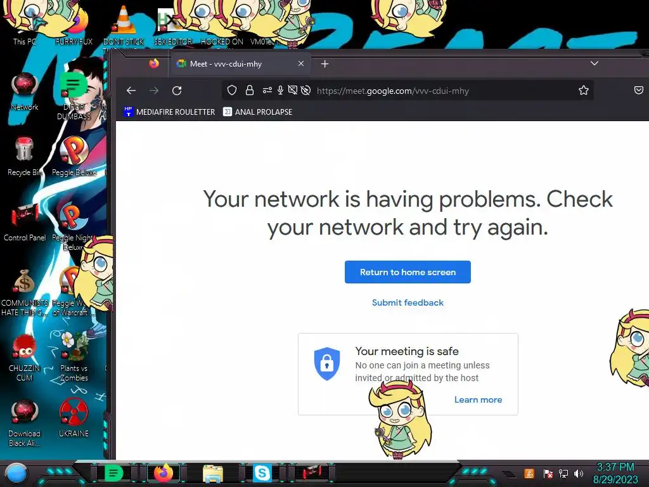Screen dimensions: 649x487
Task: Click the blocked camera permission icon
Action: (x=293, y=90)
